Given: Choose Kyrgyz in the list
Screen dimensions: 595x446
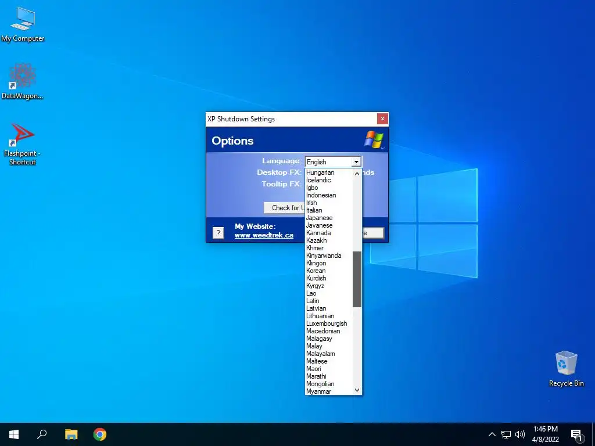Looking at the screenshot, I should point(329,286).
